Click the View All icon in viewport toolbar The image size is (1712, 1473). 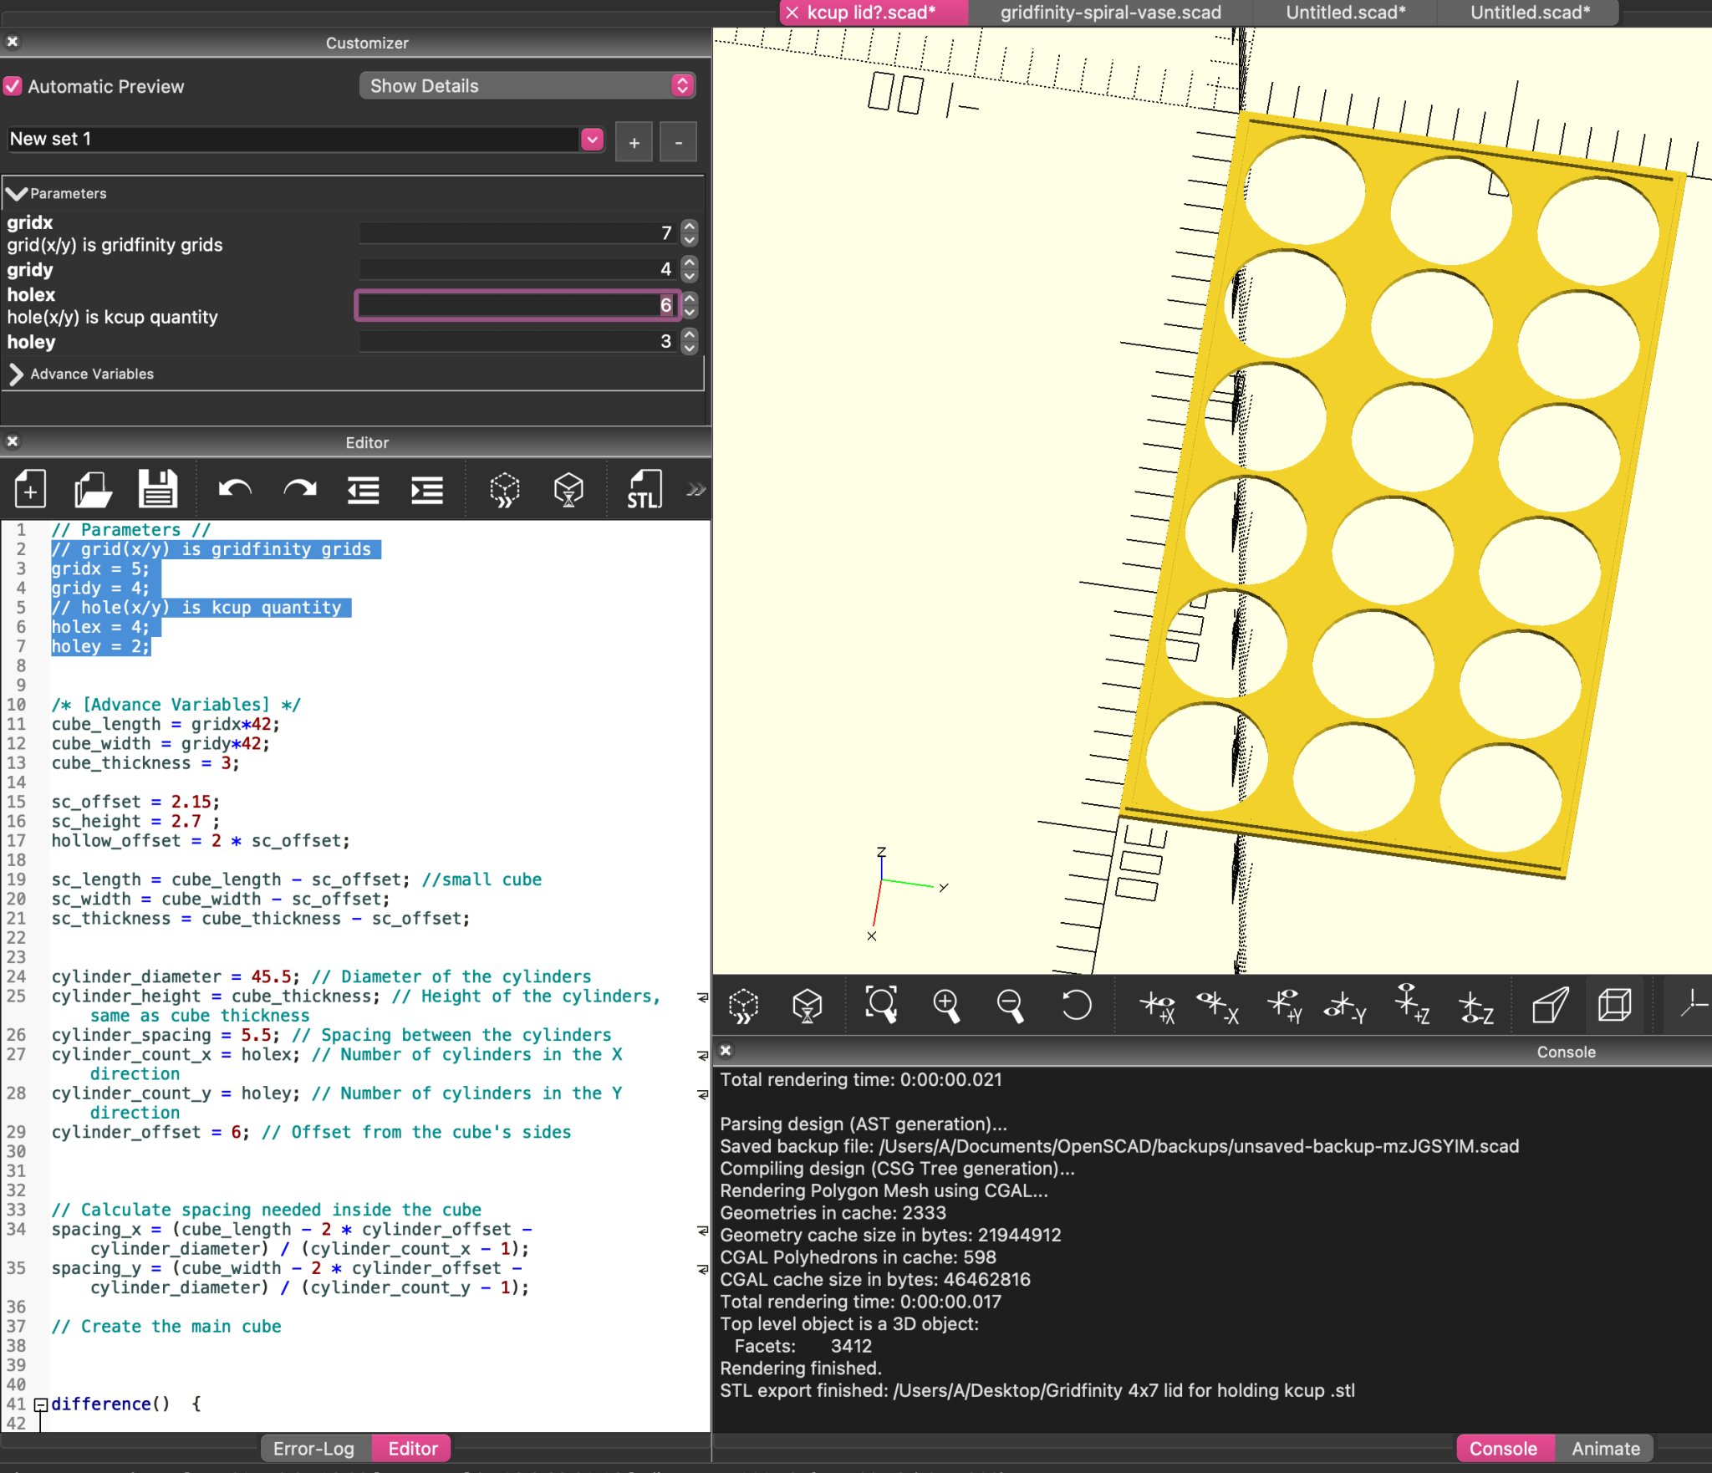(881, 1004)
